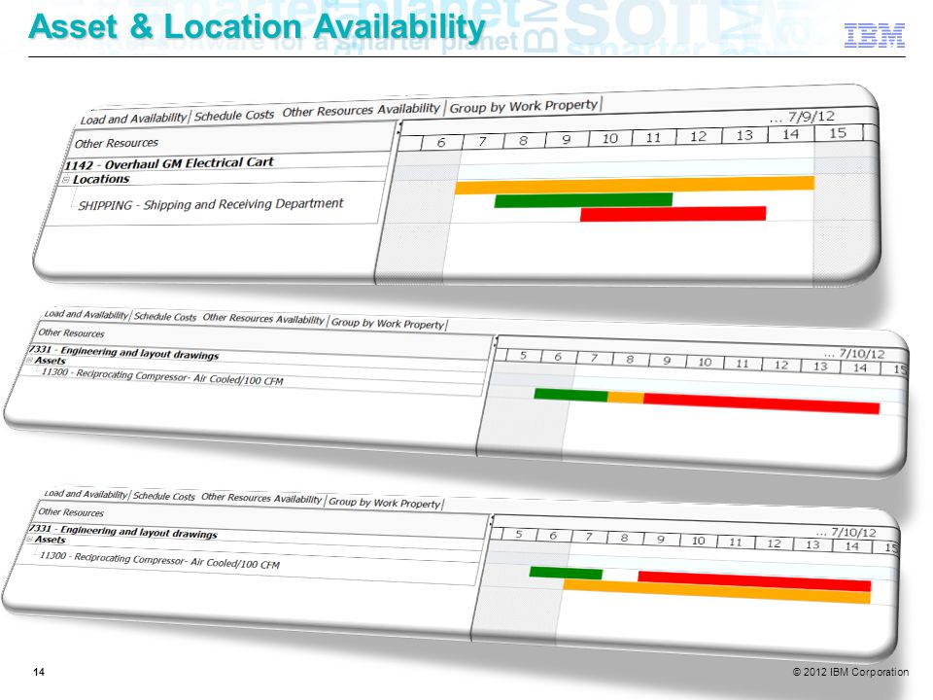Click the orange bar in bottom Gantt chart
The width and height of the screenshot is (933, 700).
coord(717,592)
